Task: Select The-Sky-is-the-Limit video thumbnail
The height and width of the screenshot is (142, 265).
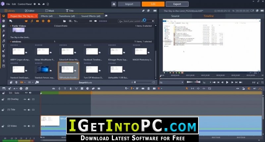Action: [x=19, y=30]
